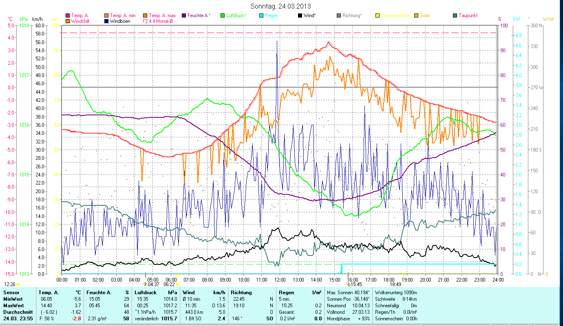The width and height of the screenshot is (563, 326).
Task: Click the chart title Sonntag, 24.03.2013
Action: pos(280,6)
